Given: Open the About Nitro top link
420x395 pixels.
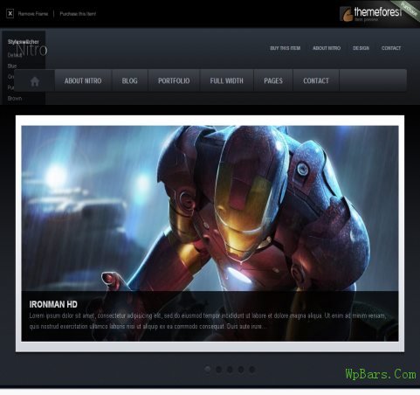Looking at the screenshot, I should (x=327, y=48).
